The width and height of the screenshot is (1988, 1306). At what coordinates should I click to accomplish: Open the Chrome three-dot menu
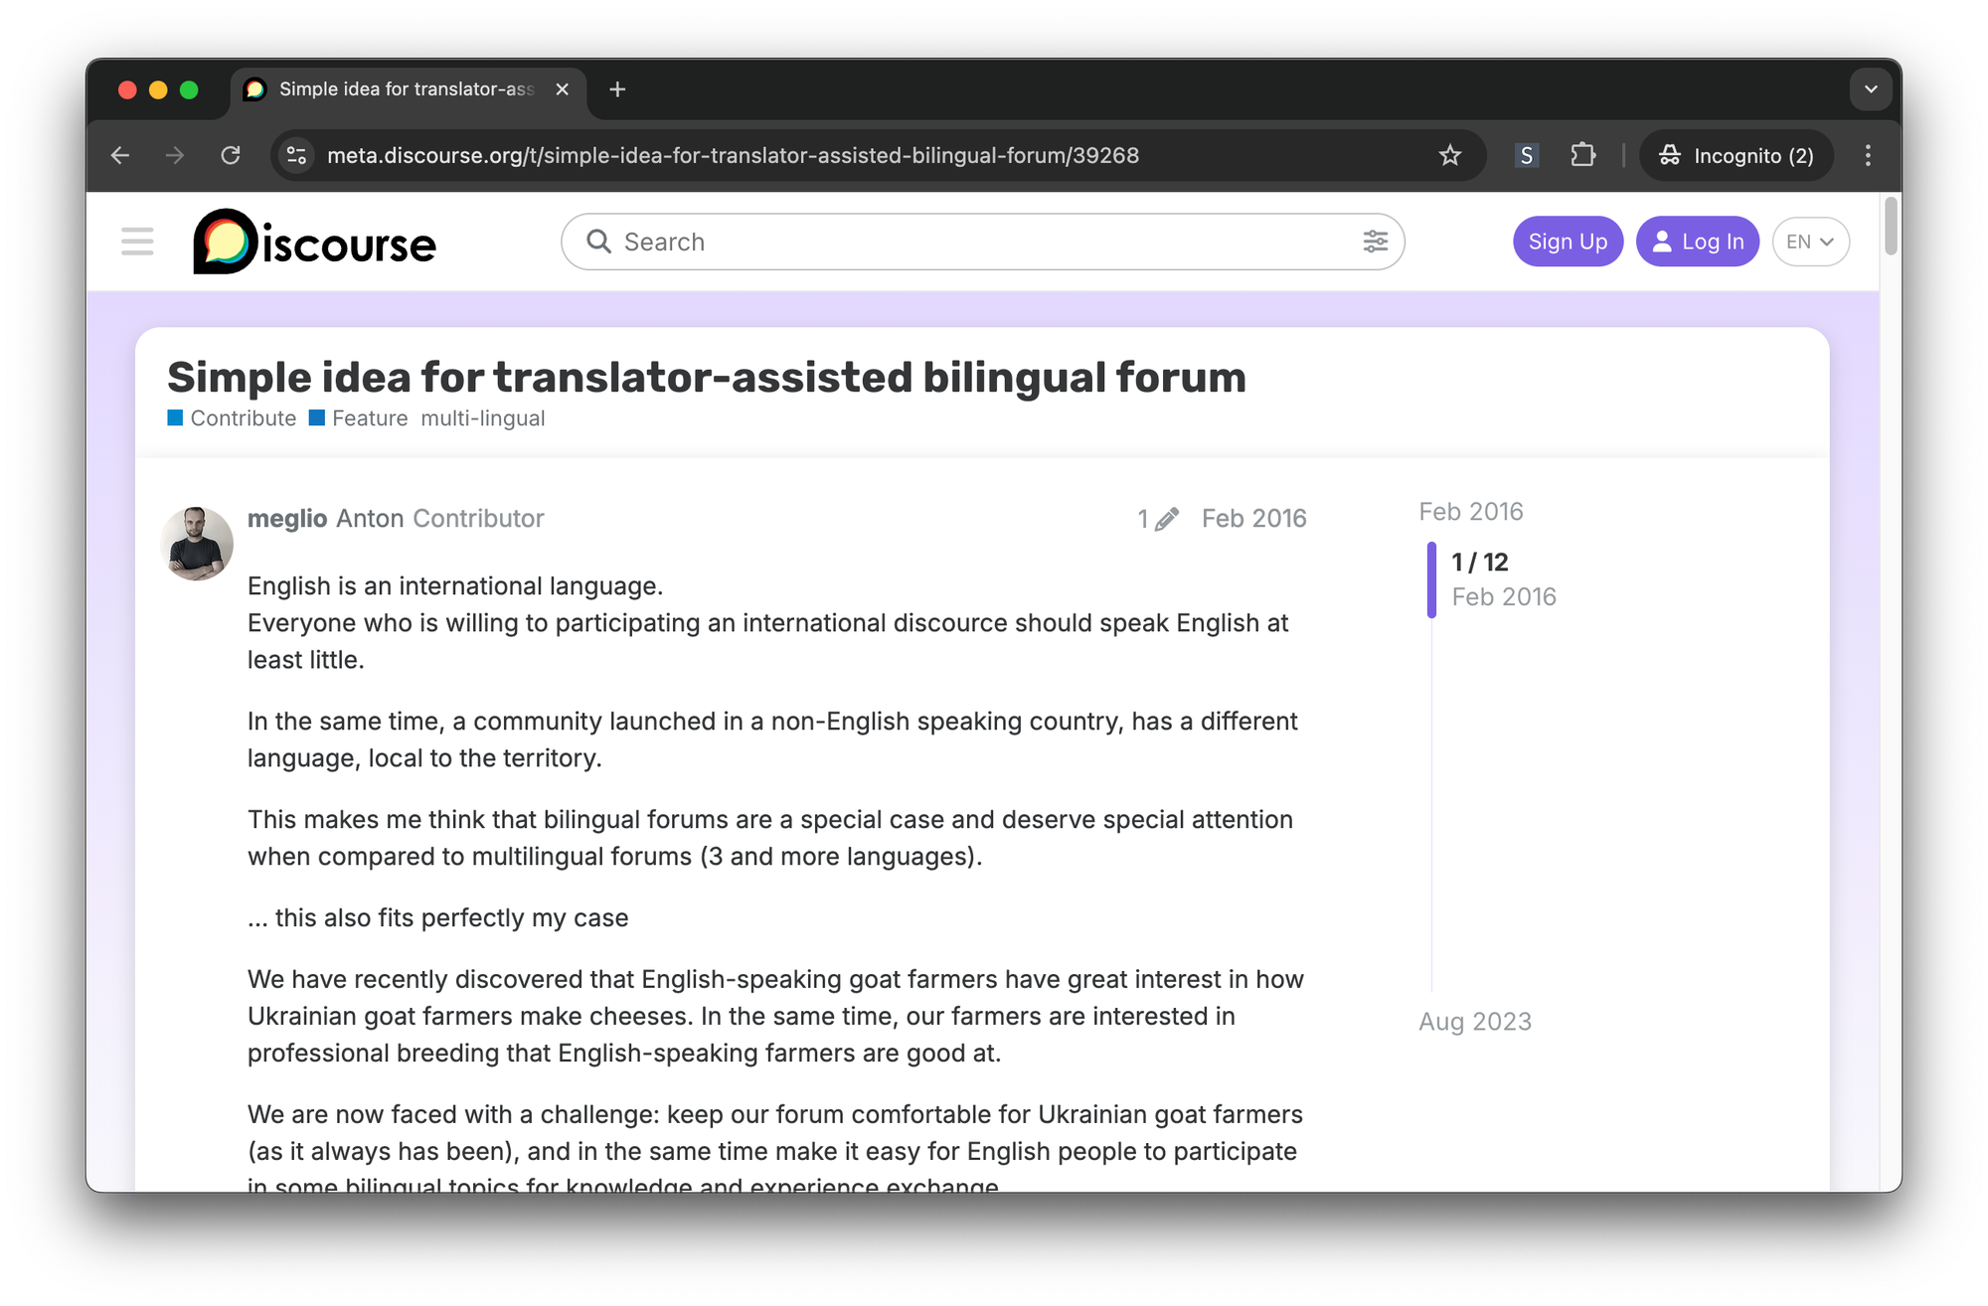[1869, 155]
